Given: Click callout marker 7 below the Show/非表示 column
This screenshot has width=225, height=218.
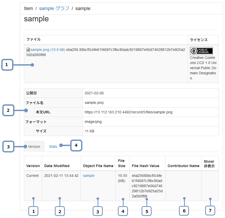Looking at the screenshot, I should (210, 211).
